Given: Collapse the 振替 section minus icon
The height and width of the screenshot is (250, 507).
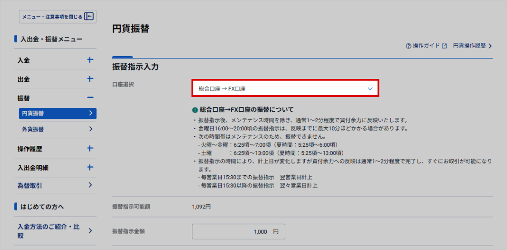Looking at the screenshot, I should (x=90, y=98).
